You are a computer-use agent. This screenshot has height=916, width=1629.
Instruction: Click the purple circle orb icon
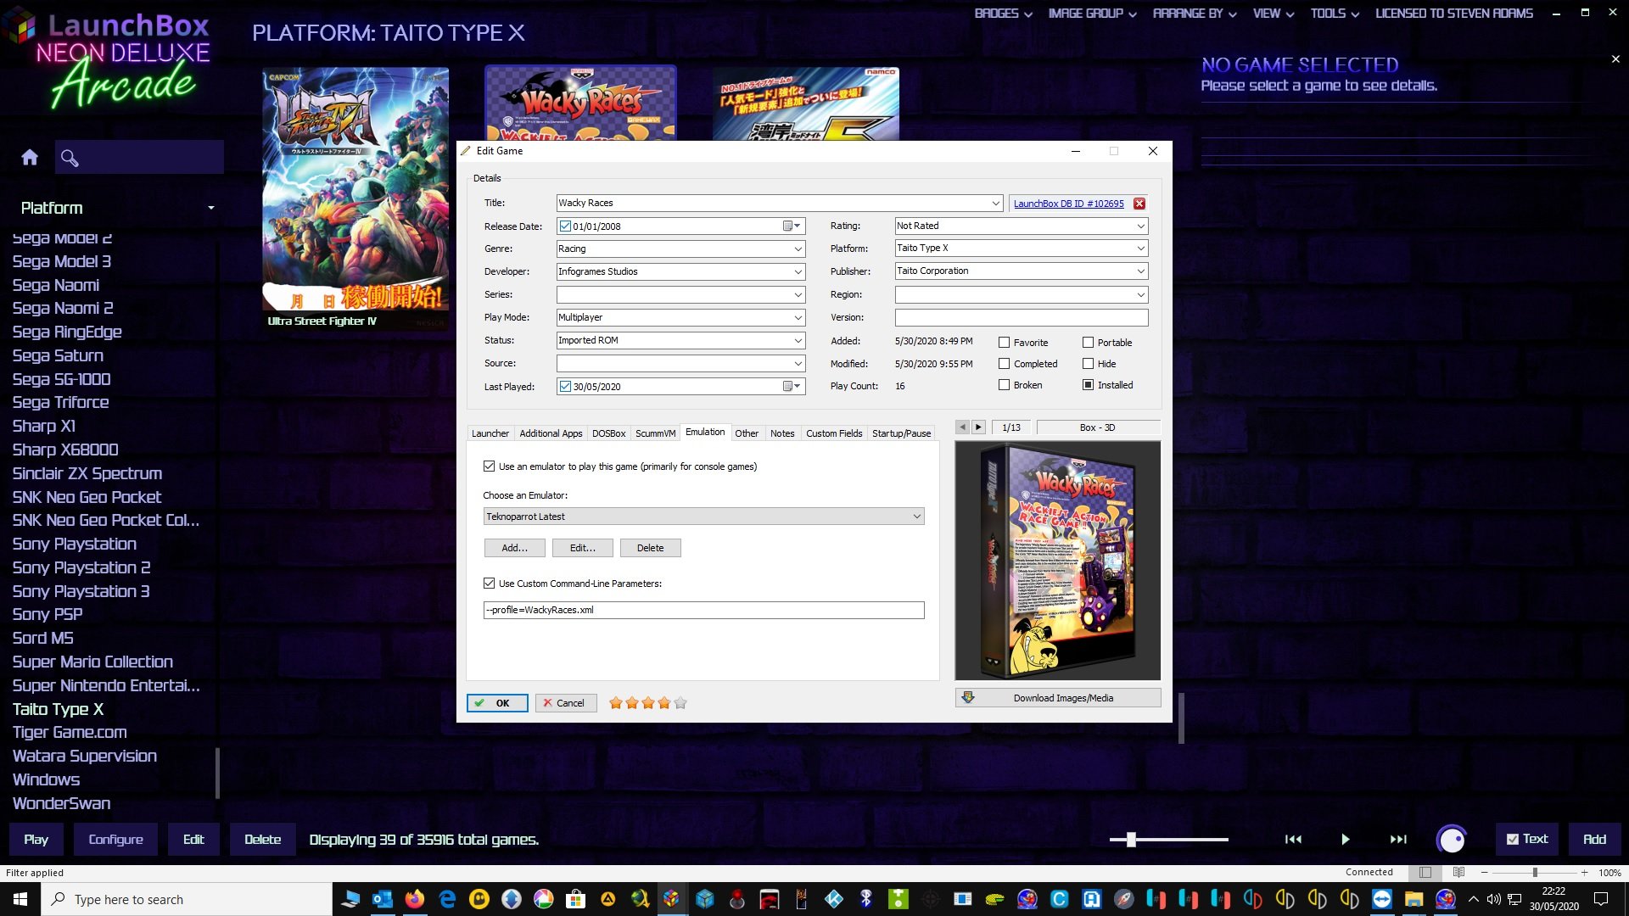tap(1452, 840)
